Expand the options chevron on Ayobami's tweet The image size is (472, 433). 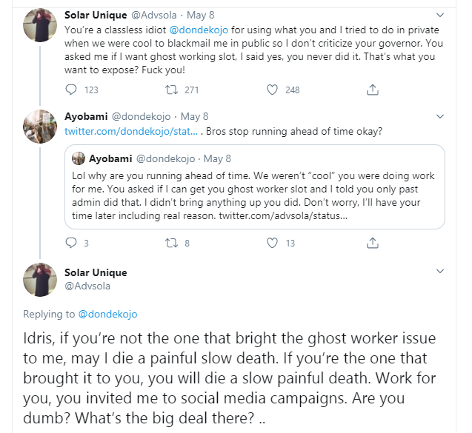pos(440,116)
